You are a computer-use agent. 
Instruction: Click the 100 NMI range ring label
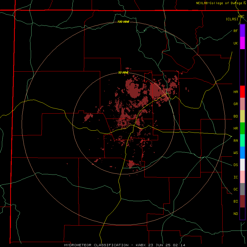[x=123, y=22]
